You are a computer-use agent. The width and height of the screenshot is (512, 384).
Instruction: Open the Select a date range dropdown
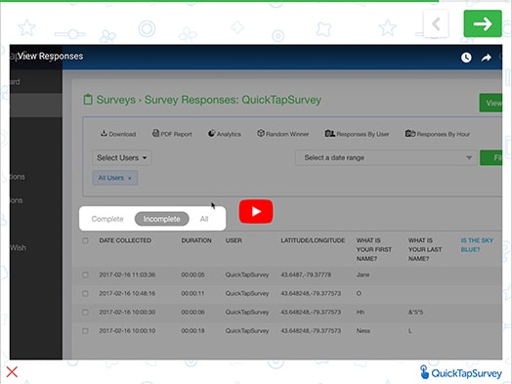click(x=386, y=157)
